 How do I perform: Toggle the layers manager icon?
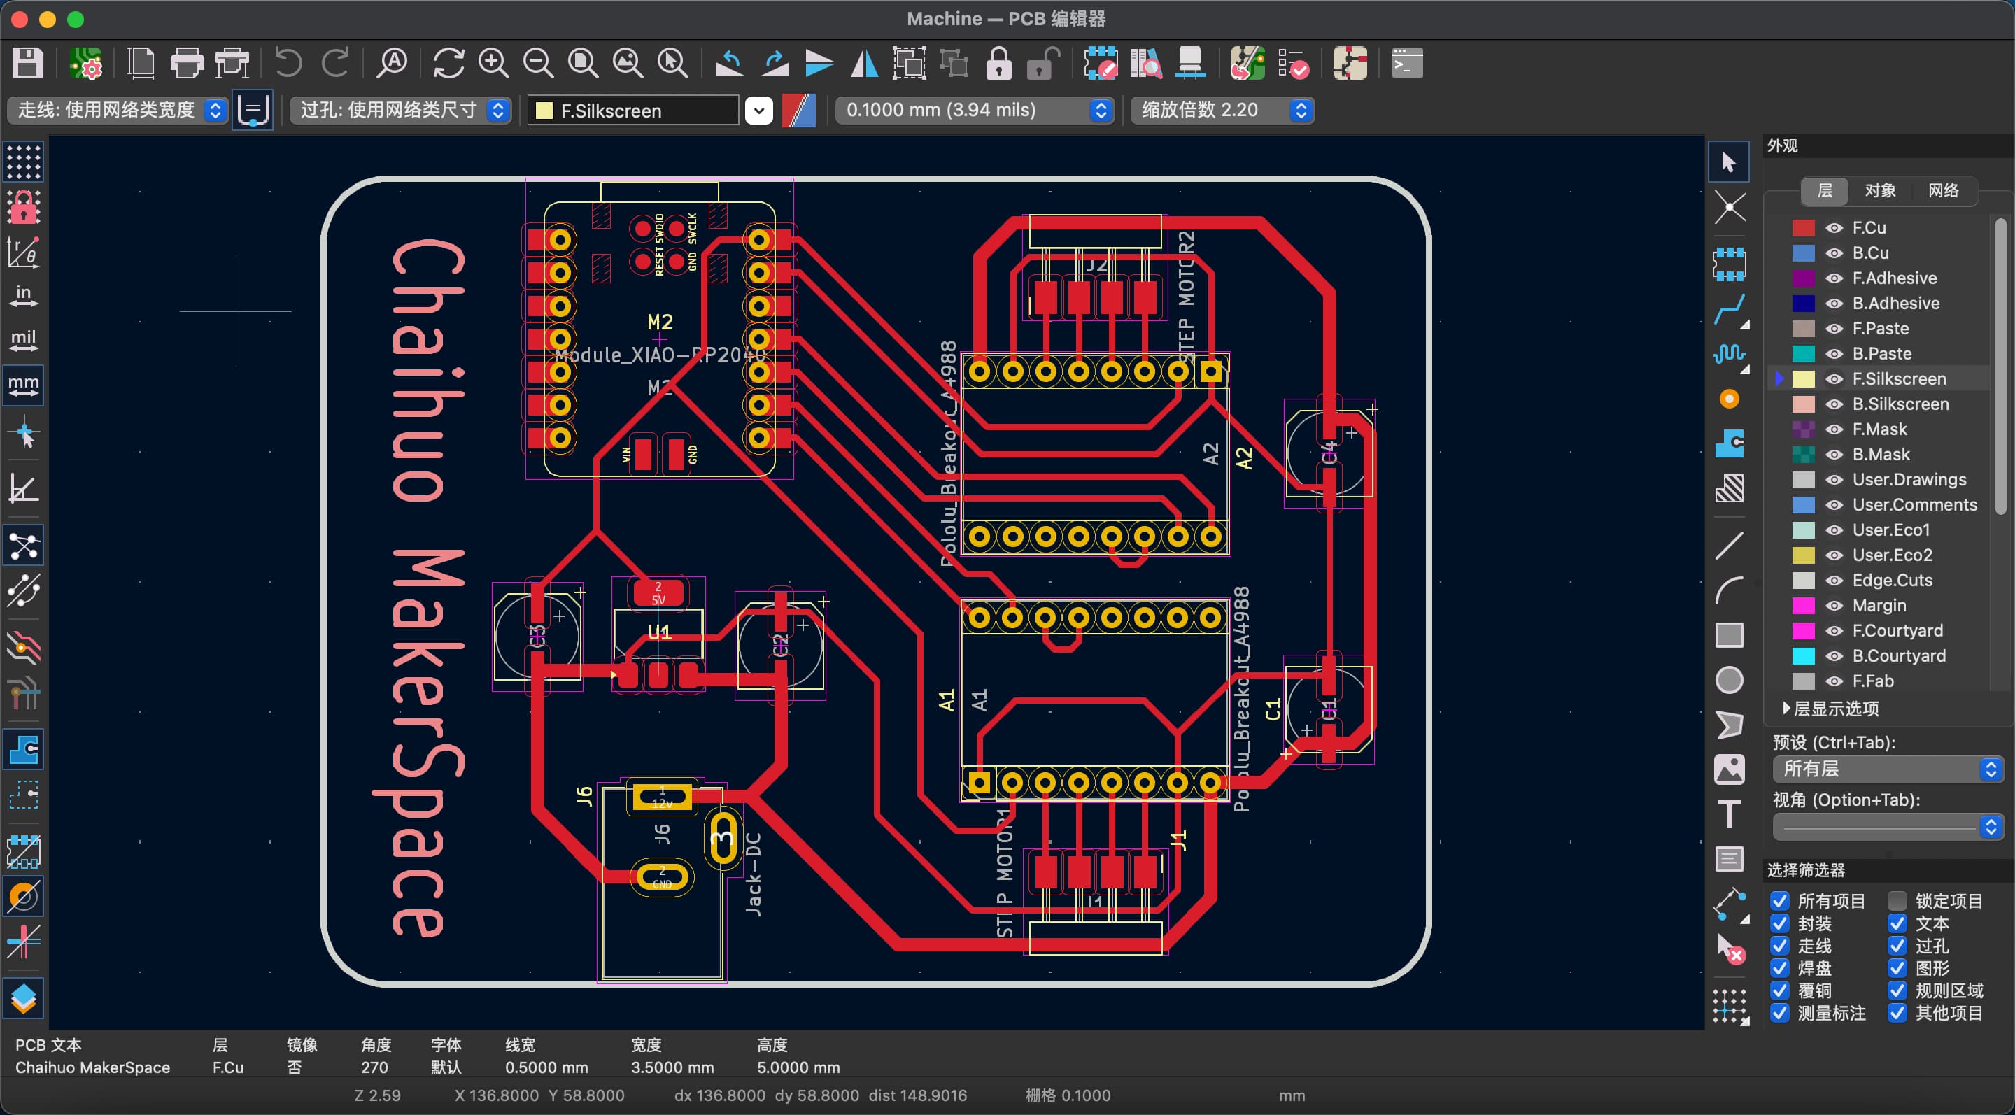[x=24, y=998]
